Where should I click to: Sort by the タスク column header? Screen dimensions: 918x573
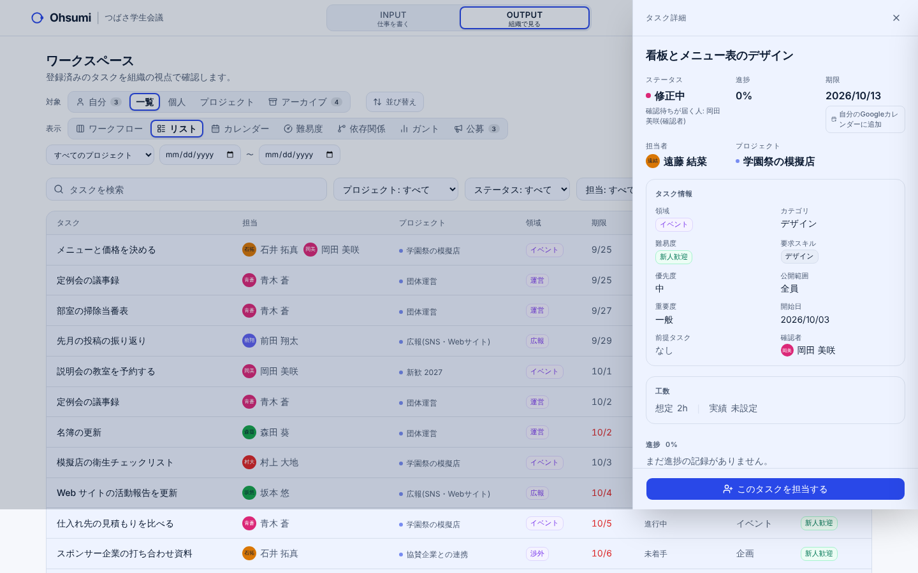[x=68, y=223]
